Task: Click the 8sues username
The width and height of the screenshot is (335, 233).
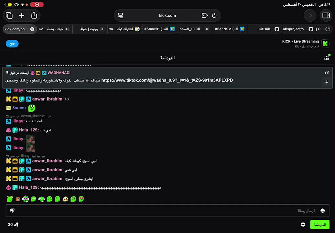Action: tap(18, 108)
